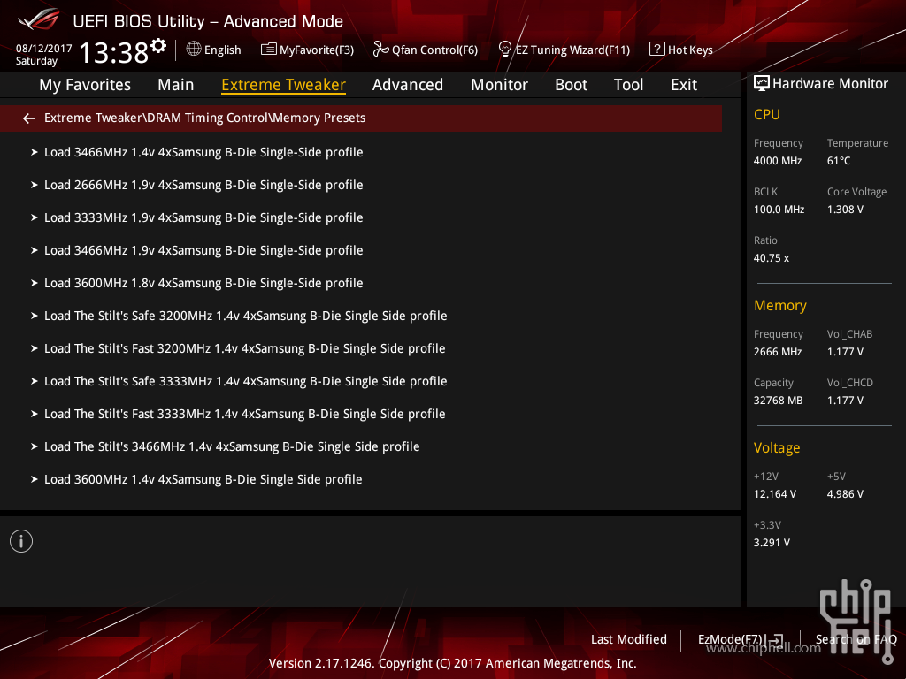Switch to the Boot tab
This screenshot has height=679, width=906.
pos(571,85)
